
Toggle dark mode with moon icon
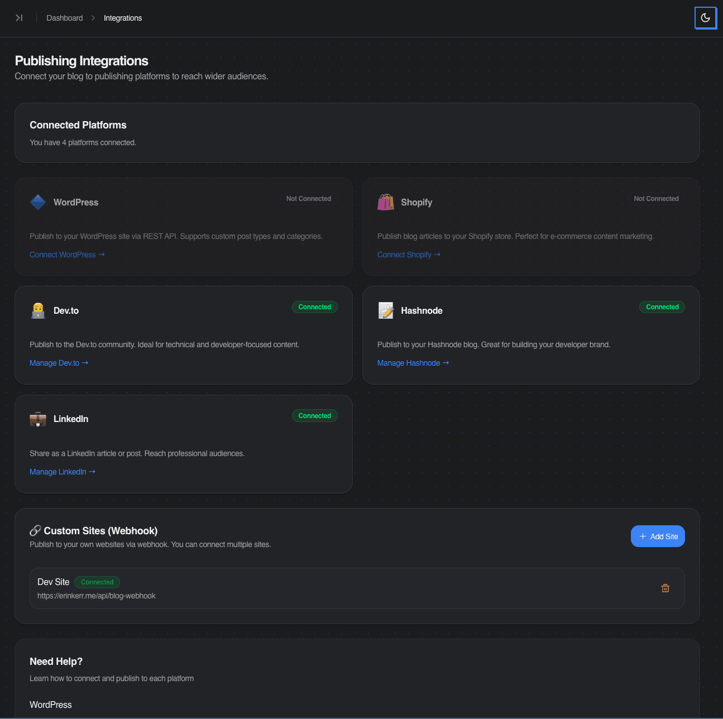(705, 18)
